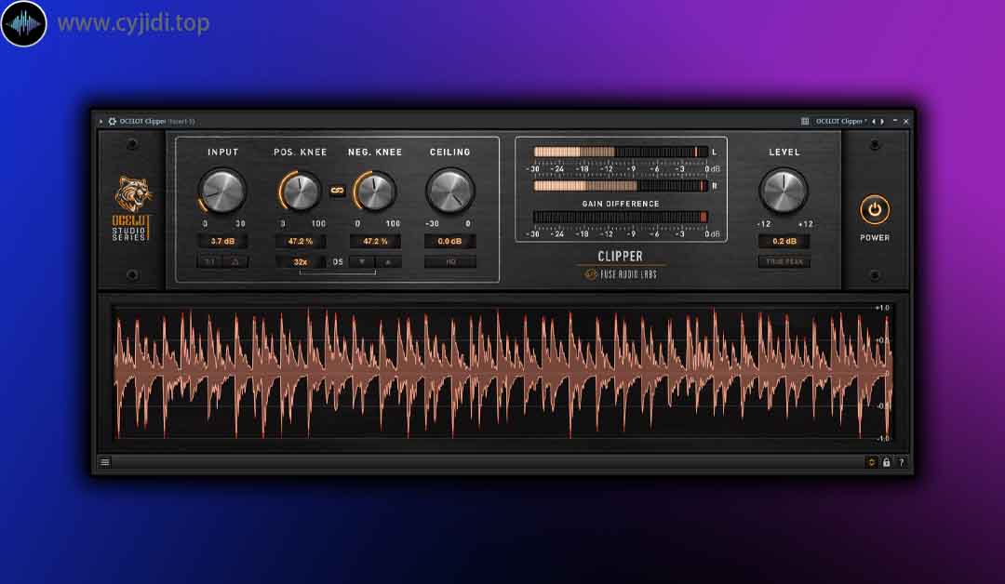Click the L channel level meter
Viewport: 1005px width, 584px height.
(621, 152)
